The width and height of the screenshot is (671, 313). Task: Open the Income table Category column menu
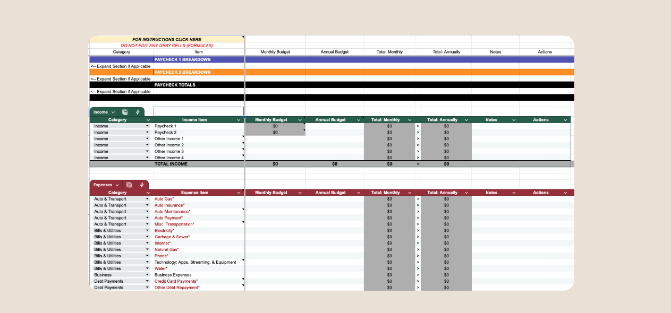148,120
